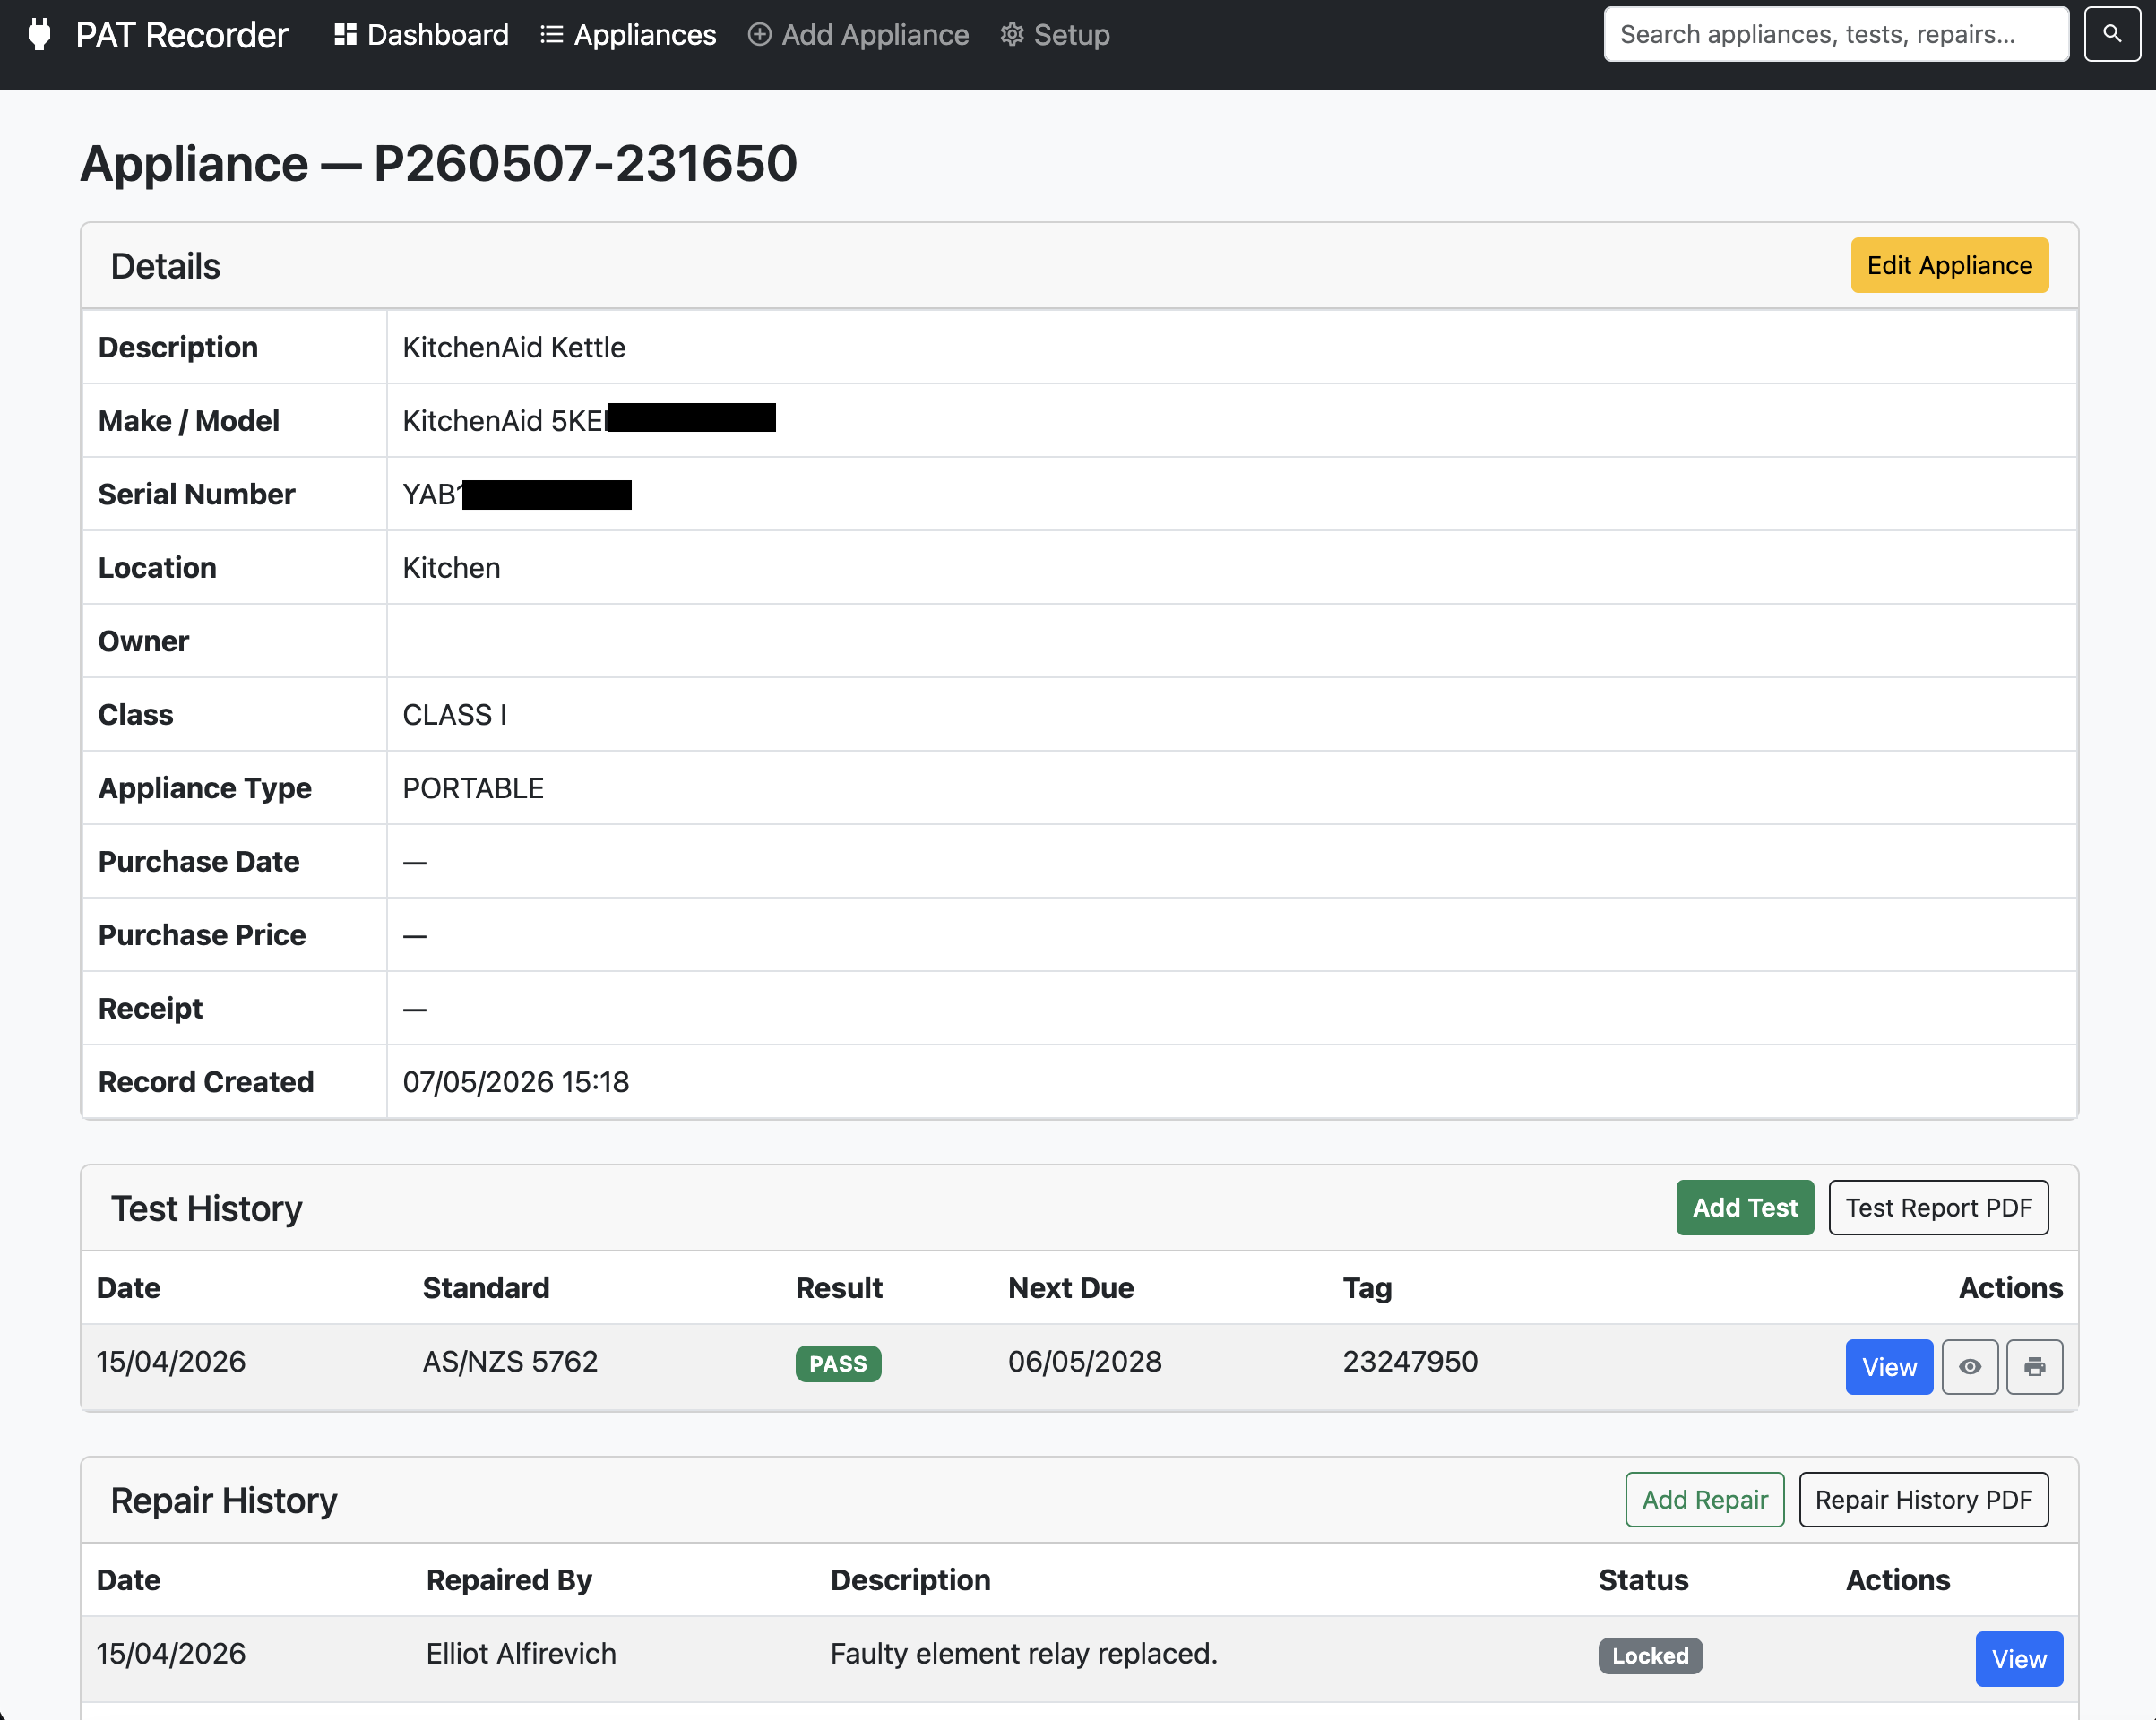Click the printer icon for test 23247950
This screenshot has width=2156, height=1720.
(x=2034, y=1366)
